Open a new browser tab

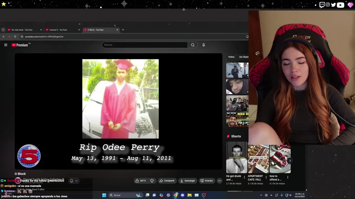pos(123,30)
